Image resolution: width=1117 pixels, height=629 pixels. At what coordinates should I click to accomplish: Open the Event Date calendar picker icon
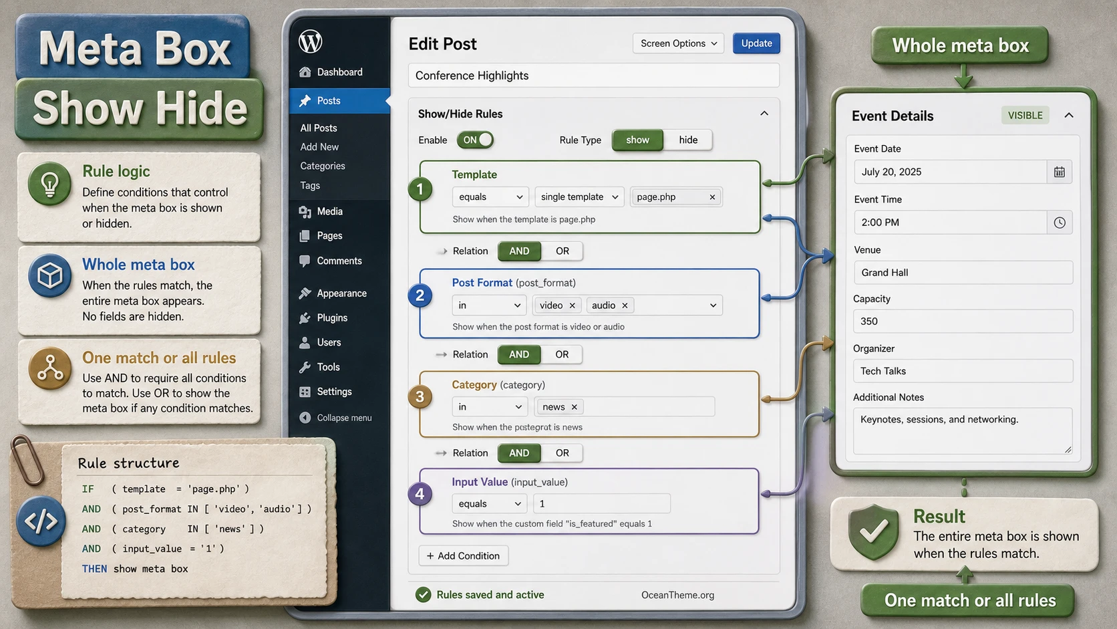[1060, 172]
